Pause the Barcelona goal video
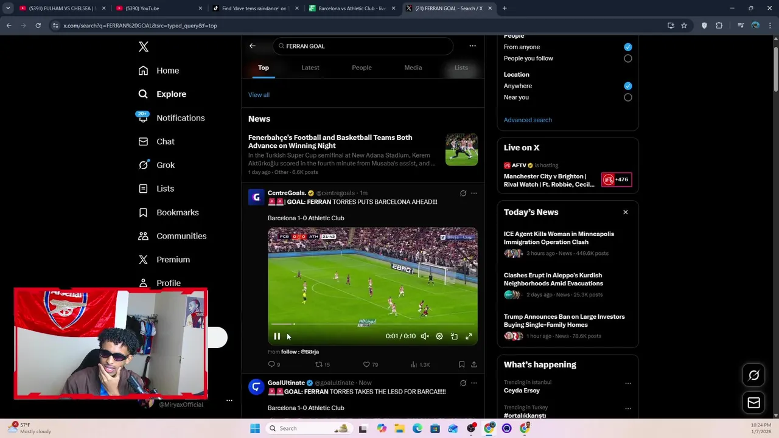The height and width of the screenshot is (438, 779). click(x=277, y=336)
